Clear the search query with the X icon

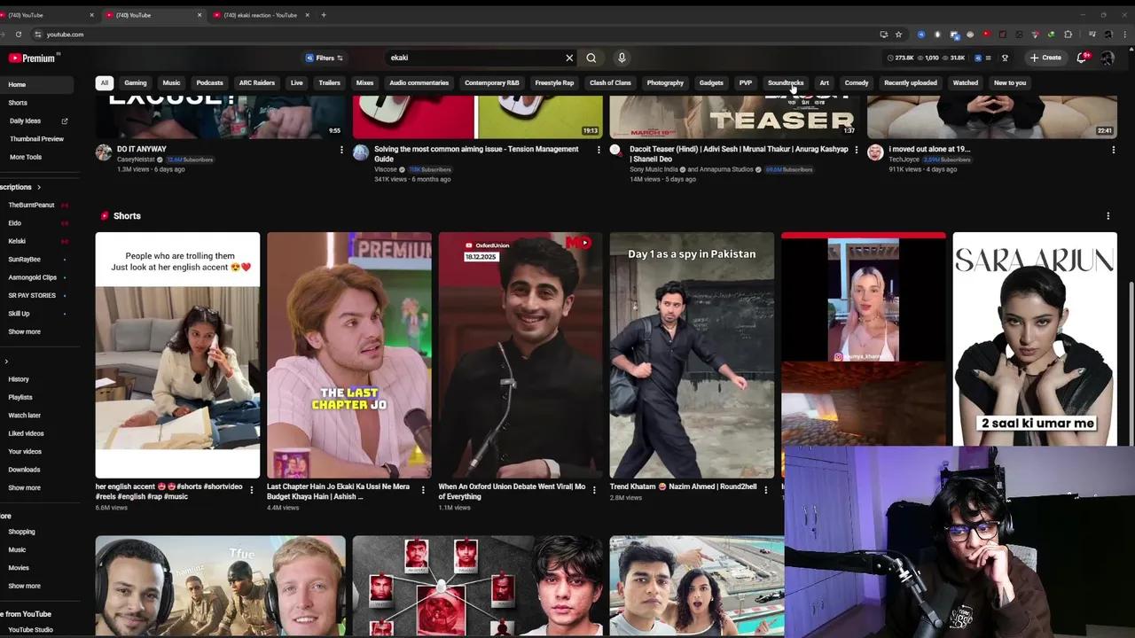click(x=569, y=58)
